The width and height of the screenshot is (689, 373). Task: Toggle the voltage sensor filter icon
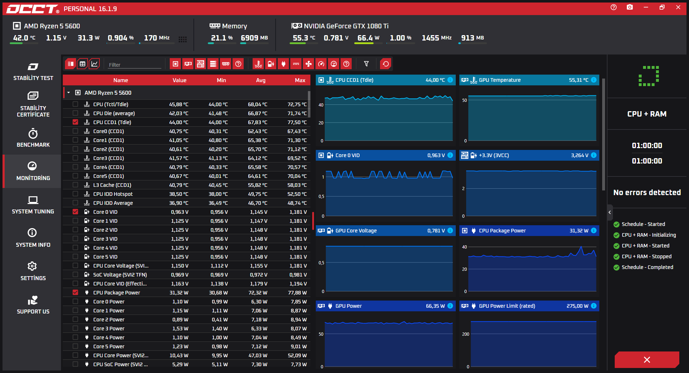click(x=271, y=64)
